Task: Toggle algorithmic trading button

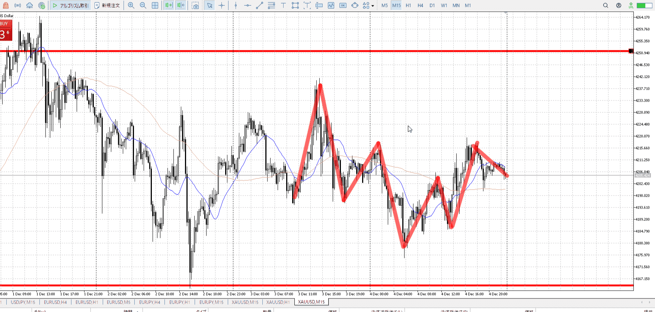Action: coord(70,6)
